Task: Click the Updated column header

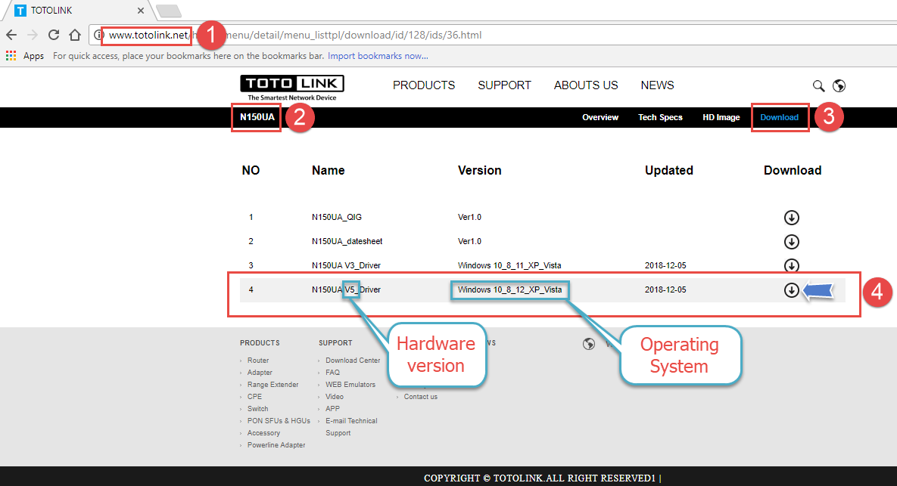Action: pyautogui.click(x=668, y=170)
